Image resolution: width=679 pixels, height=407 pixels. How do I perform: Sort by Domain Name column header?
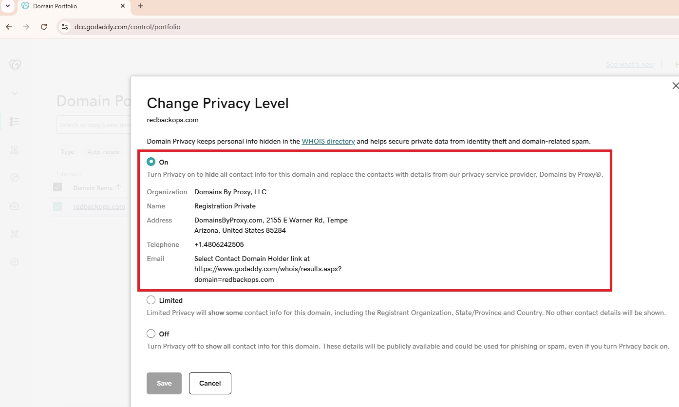[x=97, y=187]
